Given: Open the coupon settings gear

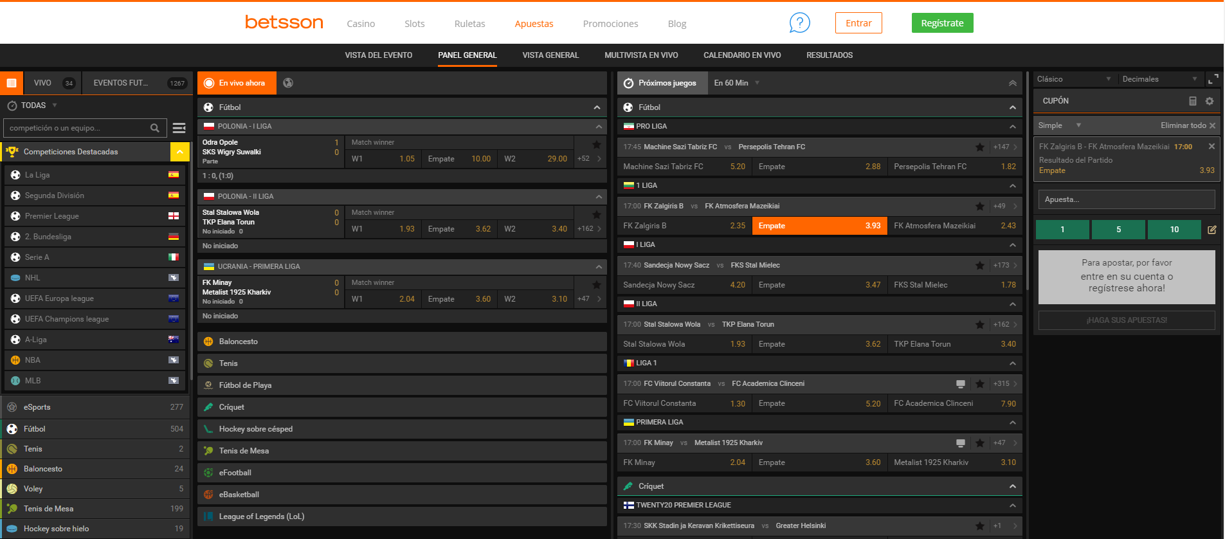Looking at the screenshot, I should pyautogui.click(x=1209, y=101).
